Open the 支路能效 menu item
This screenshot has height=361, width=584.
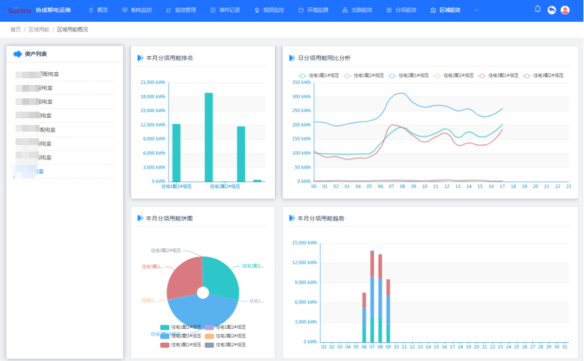pyautogui.click(x=357, y=10)
